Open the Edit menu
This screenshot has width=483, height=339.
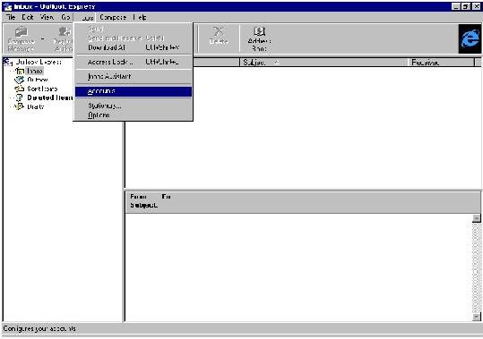coord(28,17)
